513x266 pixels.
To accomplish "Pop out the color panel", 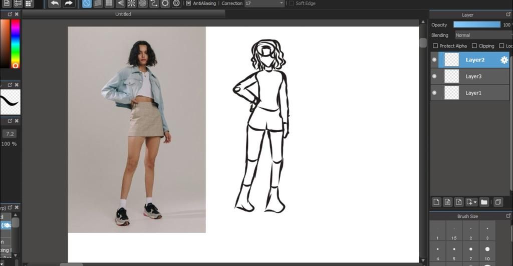I will 10,14.
